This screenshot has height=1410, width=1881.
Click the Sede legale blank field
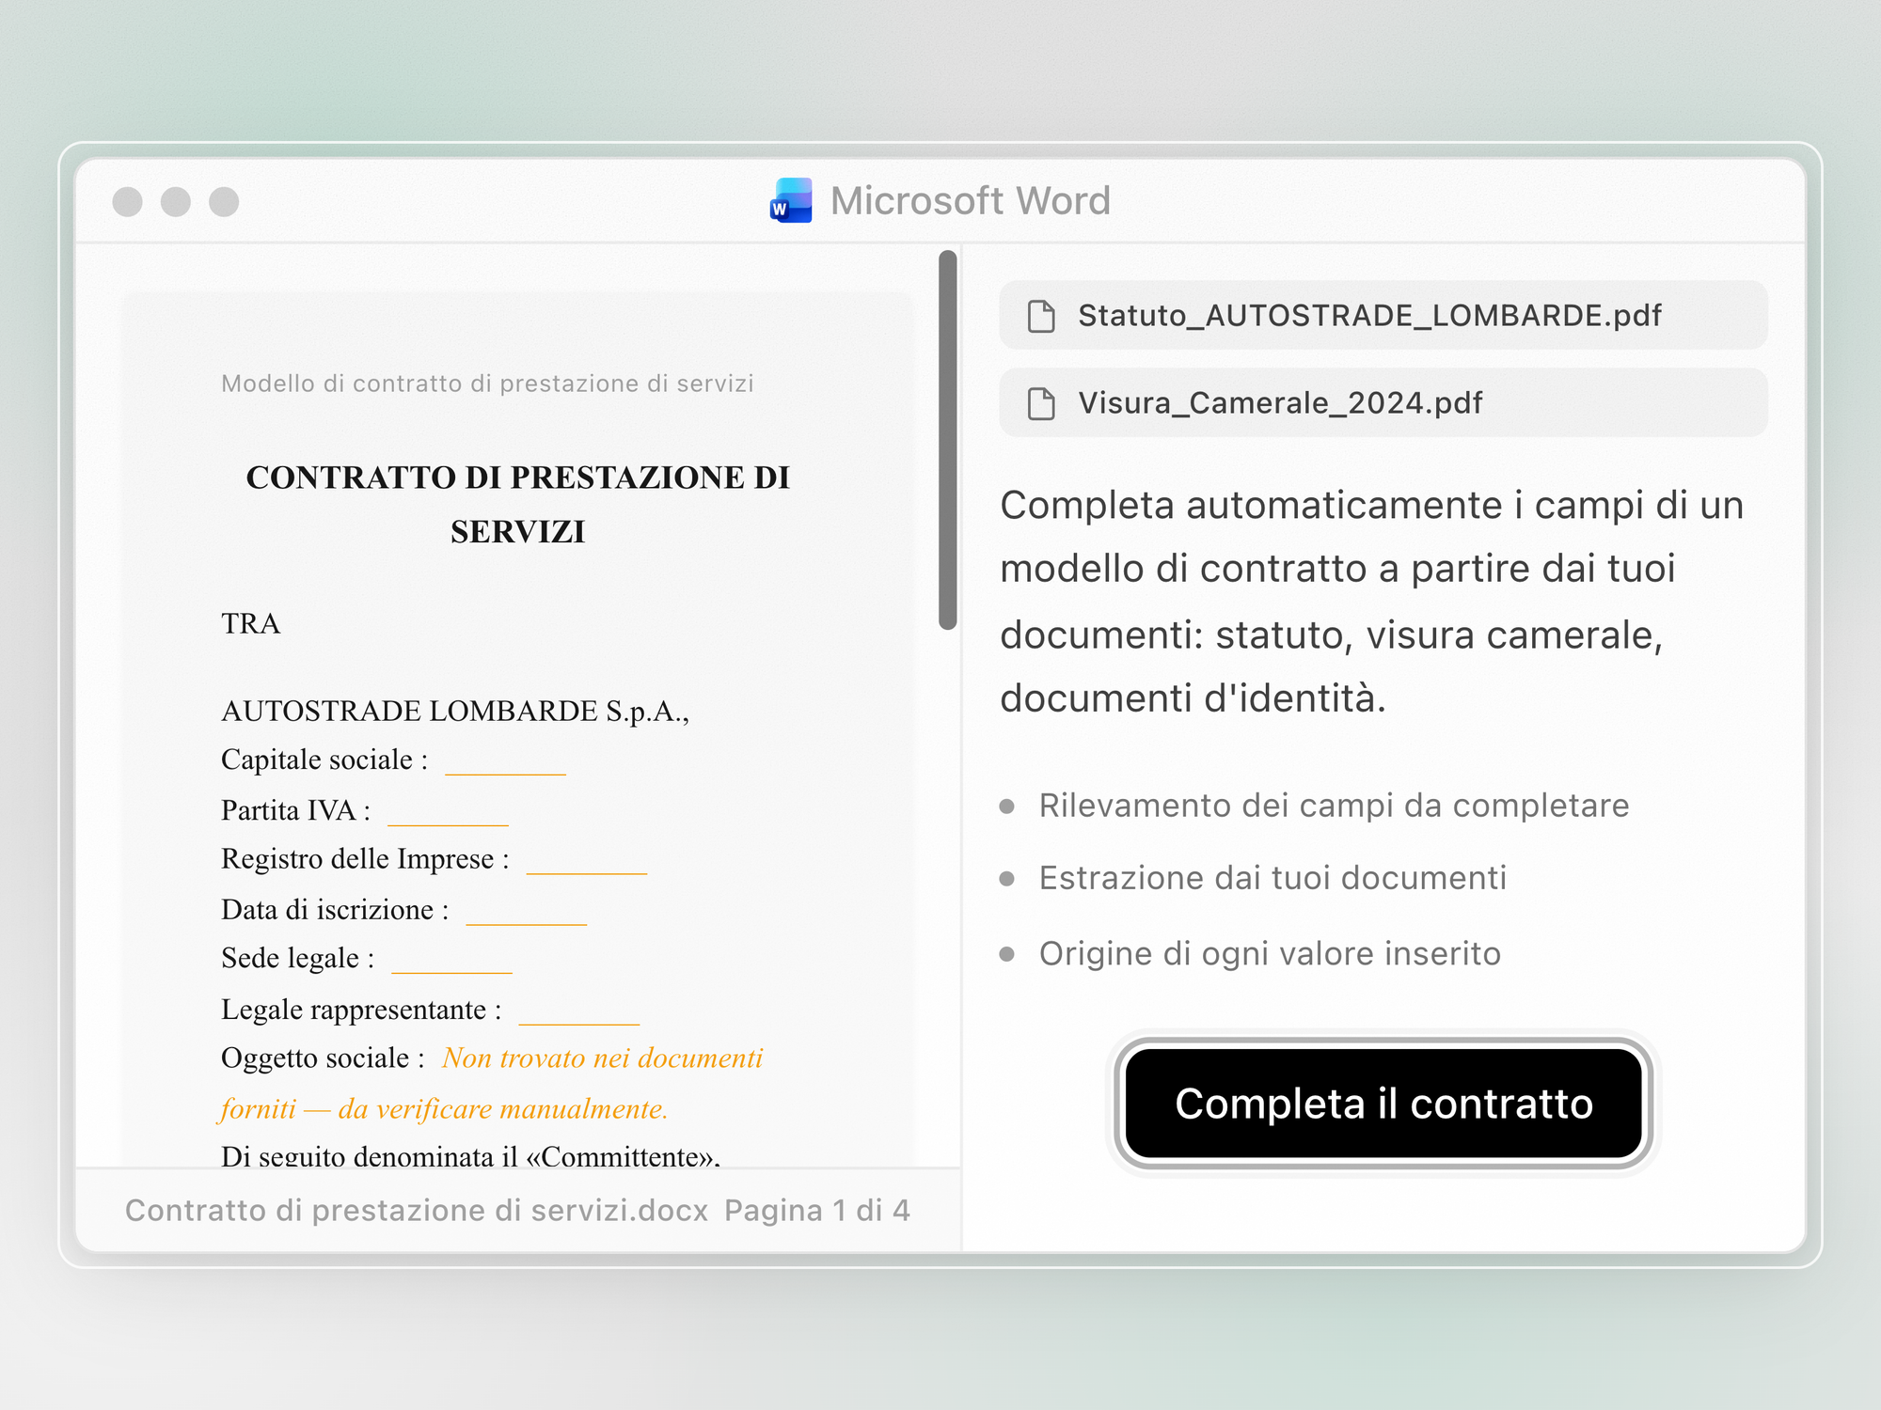pyautogui.click(x=452, y=960)
